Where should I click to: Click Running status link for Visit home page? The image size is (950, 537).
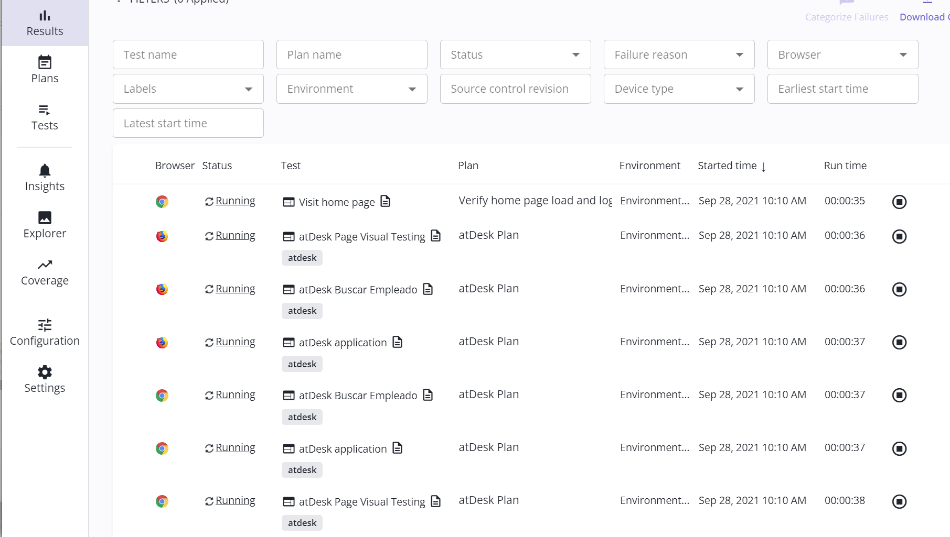(x=235, y=201)
